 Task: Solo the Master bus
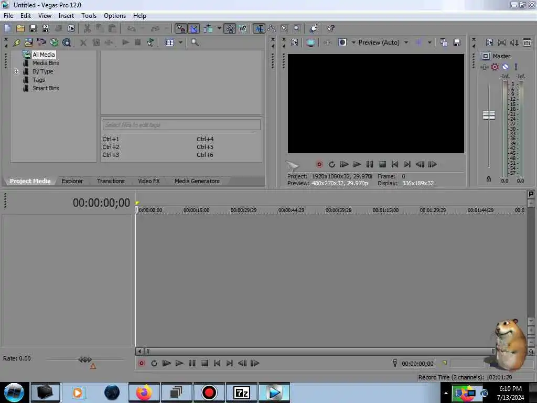point(516,67)
